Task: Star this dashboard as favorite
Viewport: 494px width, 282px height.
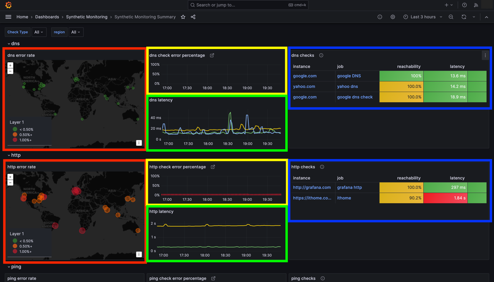Action: point(183,17)
